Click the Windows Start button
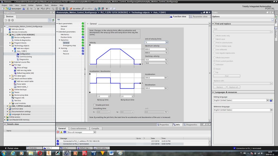The height and width of the screenshot is (156, 278). 4,153
